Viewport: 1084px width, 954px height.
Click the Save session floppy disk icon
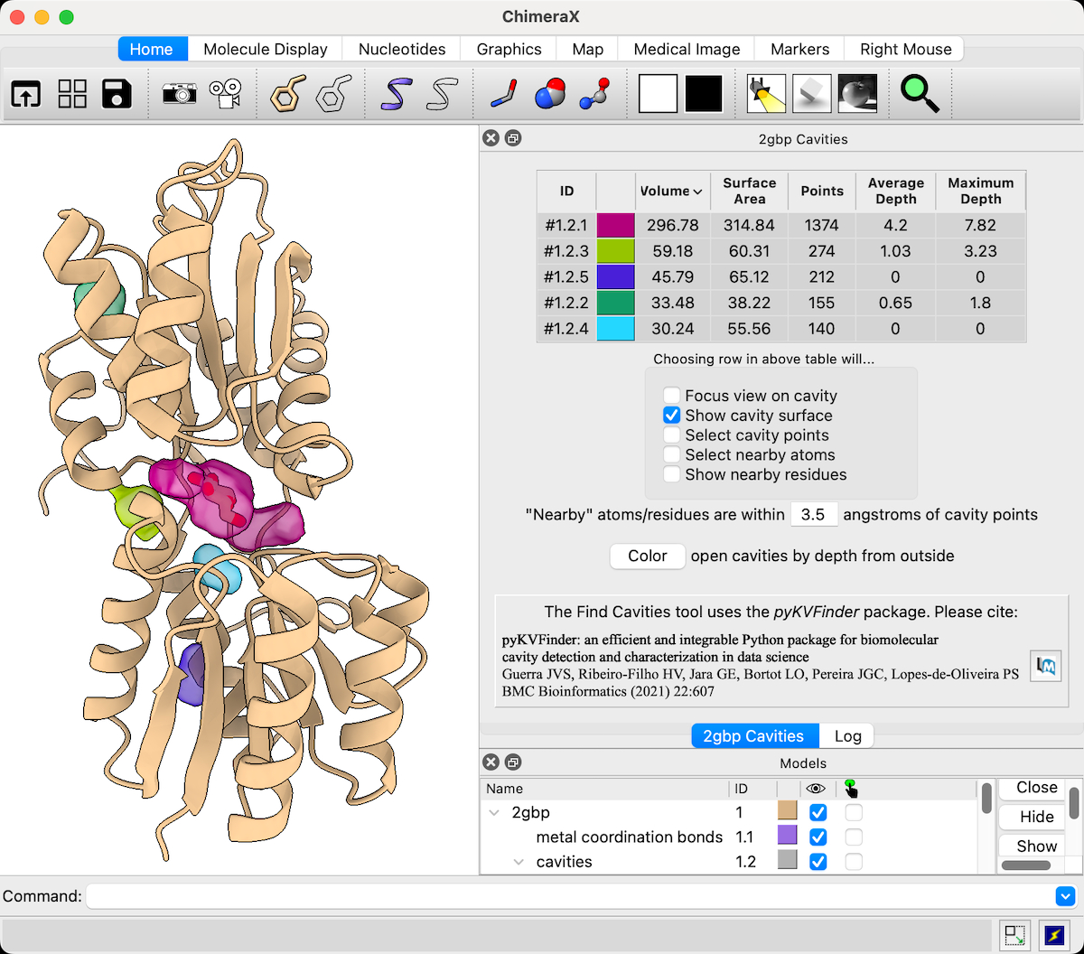coord(117,93)
